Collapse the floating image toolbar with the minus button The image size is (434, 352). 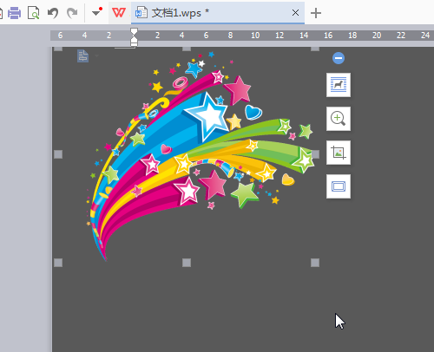(339, 58)
